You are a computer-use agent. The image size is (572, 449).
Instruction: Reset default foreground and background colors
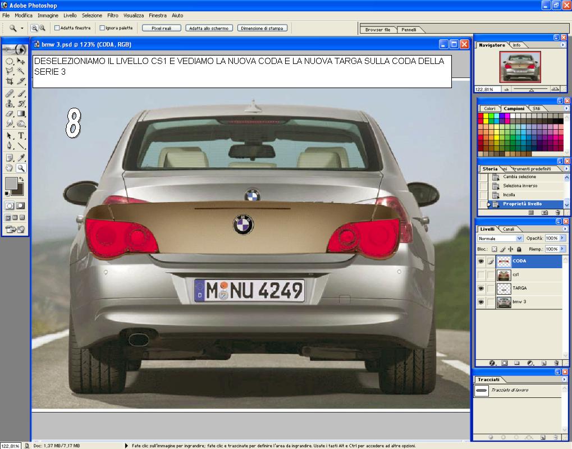7,194
